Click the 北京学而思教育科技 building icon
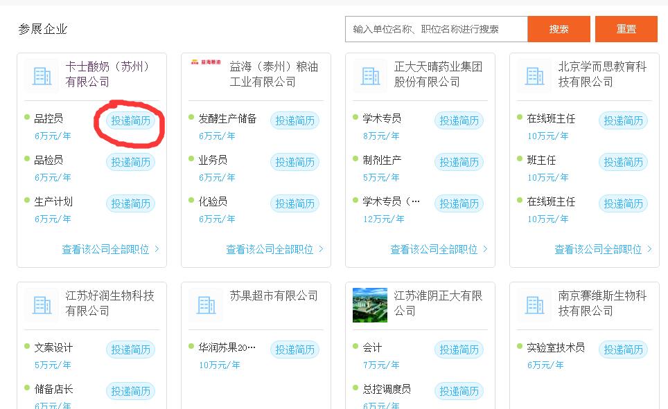The width and height of the screenshot is (668, 409). pos(534,75)
